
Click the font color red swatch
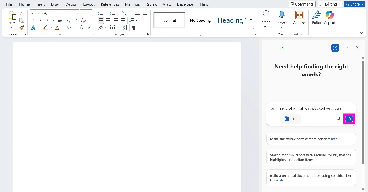(57, 28)
